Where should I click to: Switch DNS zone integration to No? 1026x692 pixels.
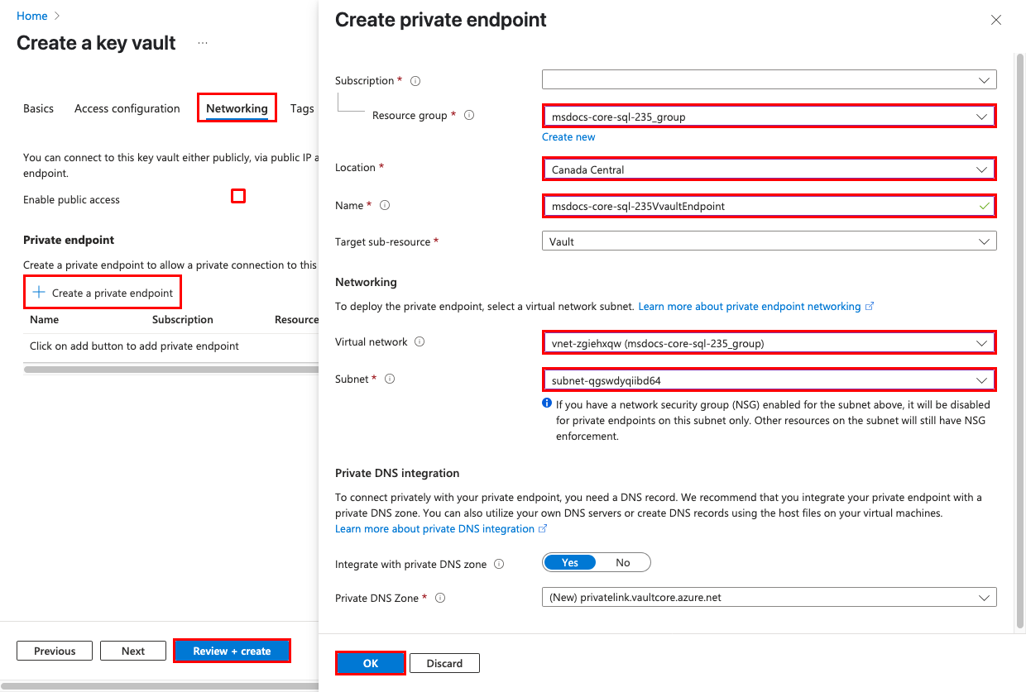click(x=623, y=562)
